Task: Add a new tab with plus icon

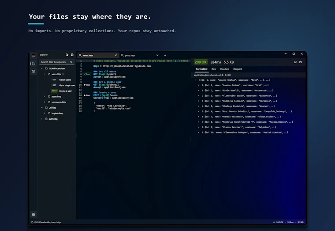Action: point(165,55)
